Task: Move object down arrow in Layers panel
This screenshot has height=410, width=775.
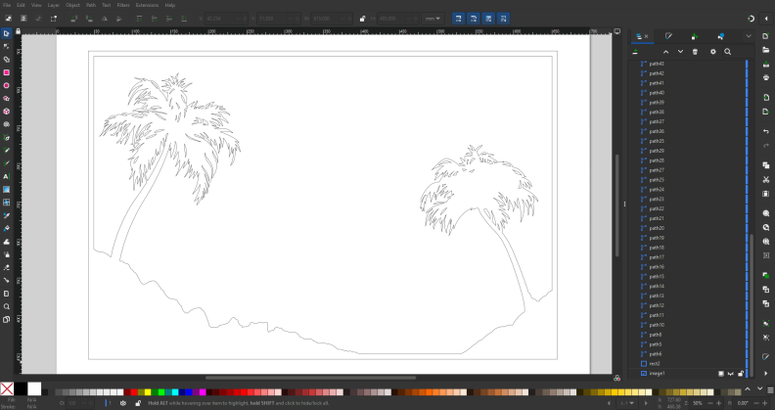Action: click(680, 52)
